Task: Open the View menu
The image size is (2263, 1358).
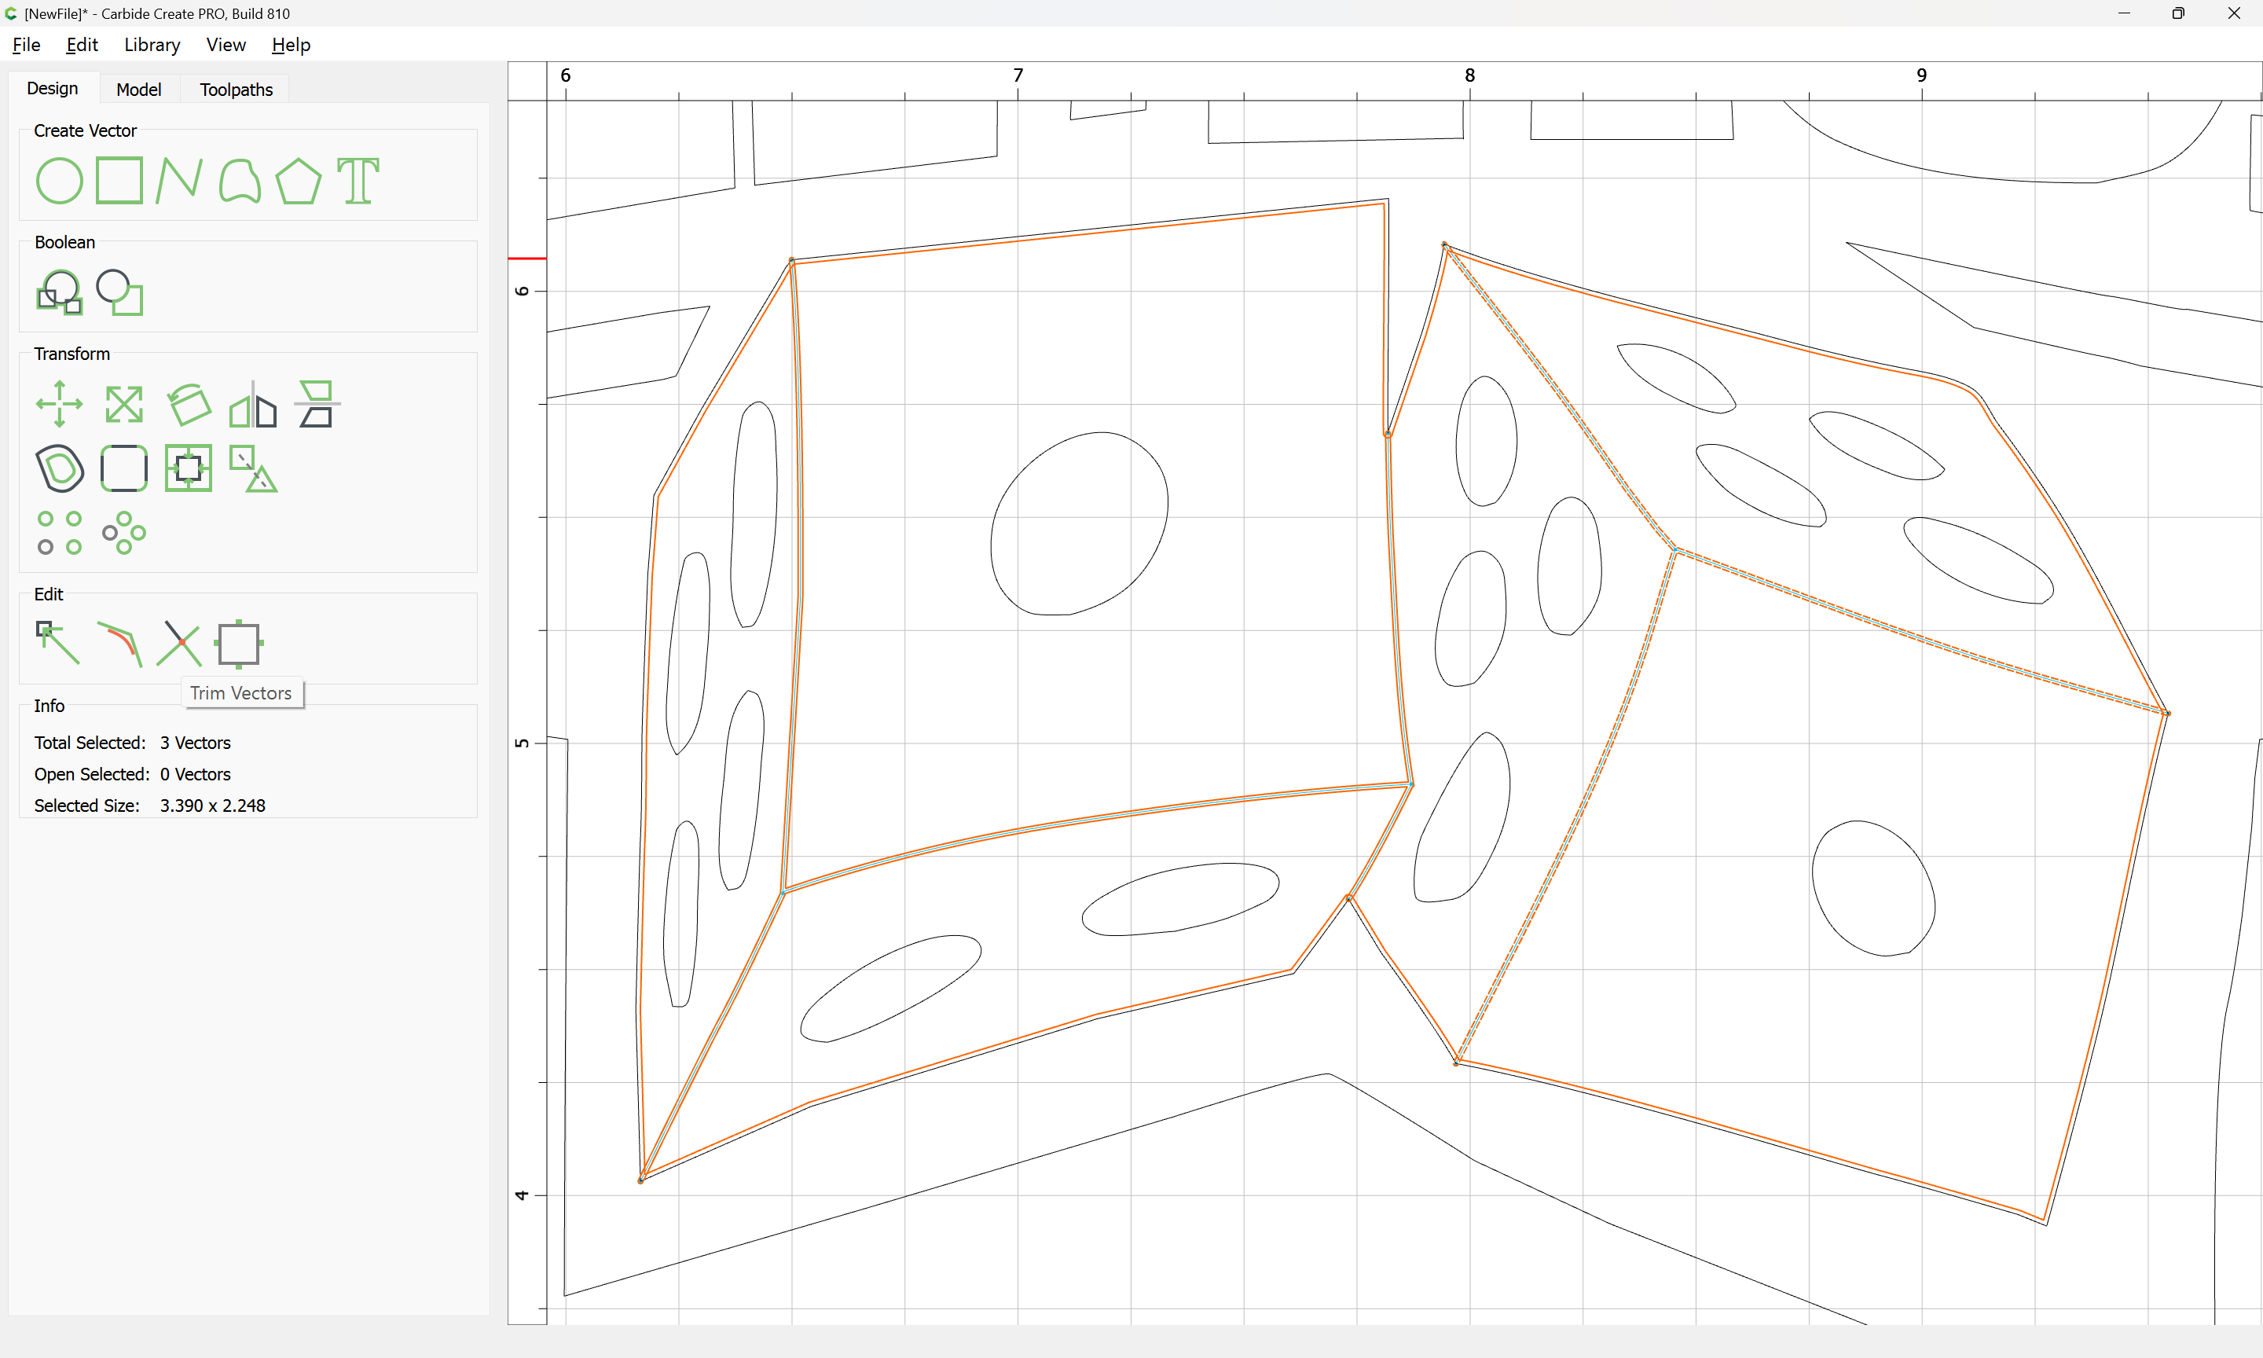Action: click(226, 45)
